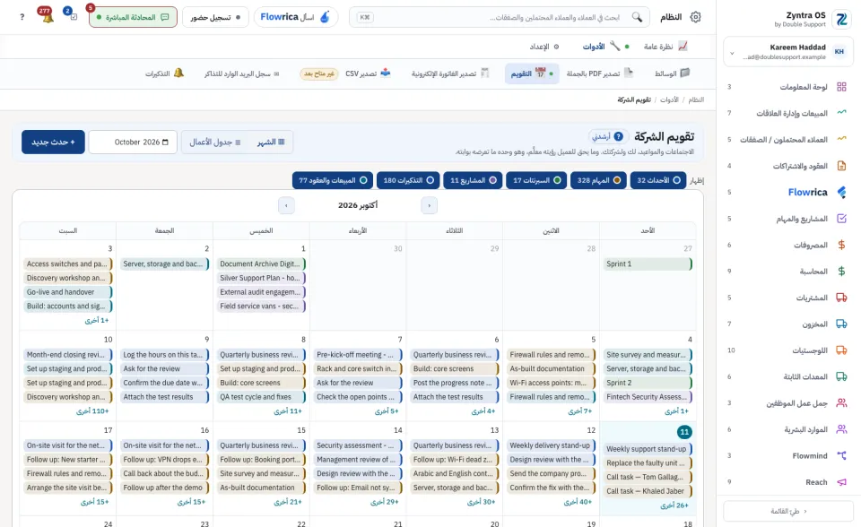Expand +1 أخرى on day 3
Viewport: 861px width, 527px height.
(97, 320)
